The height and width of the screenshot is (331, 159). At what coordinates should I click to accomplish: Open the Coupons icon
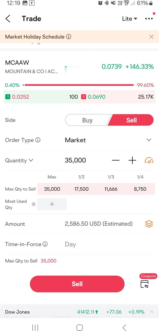click(x=145, y=284)
